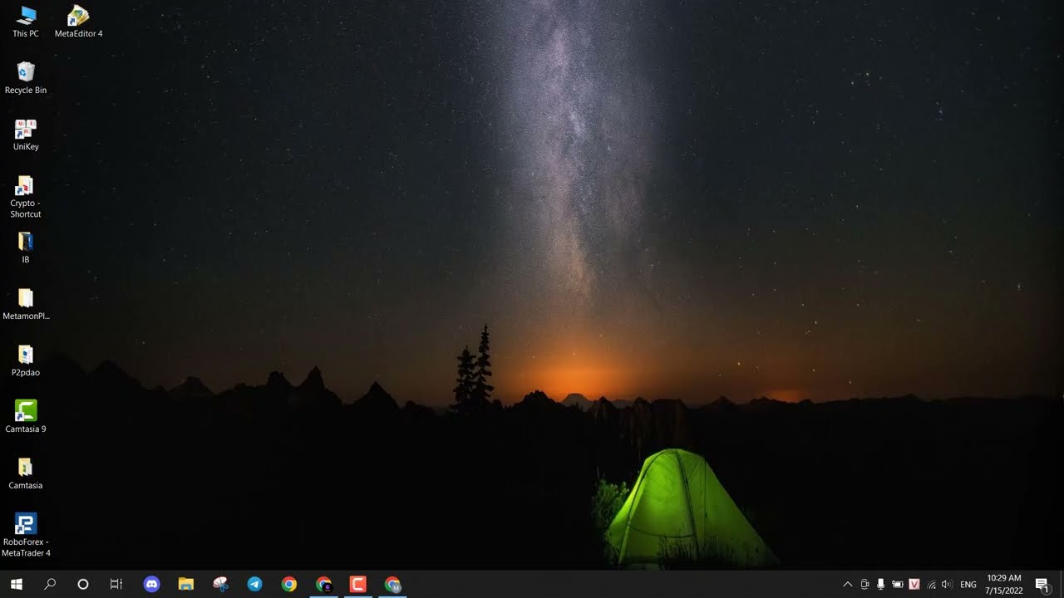Viewport: 1064px width, 598px height.
Task: Open Discord from the taskbar
Action: pos(151,584)
